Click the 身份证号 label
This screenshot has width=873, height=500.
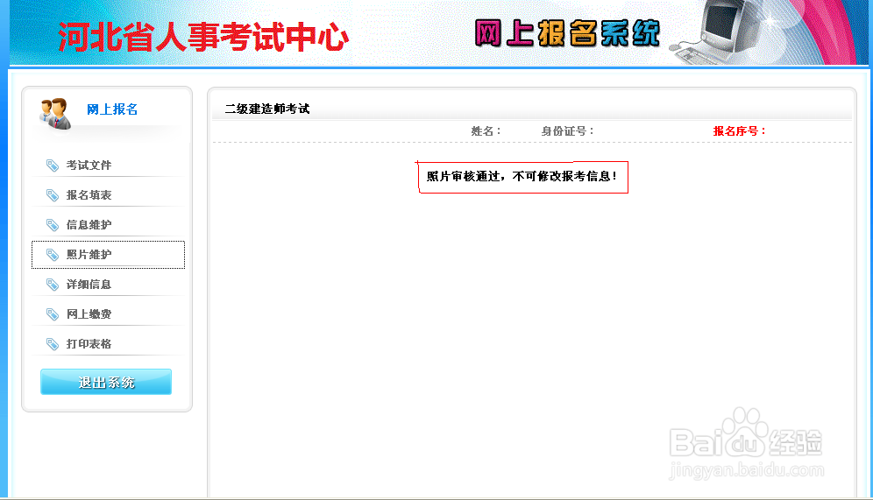point(567,131)
